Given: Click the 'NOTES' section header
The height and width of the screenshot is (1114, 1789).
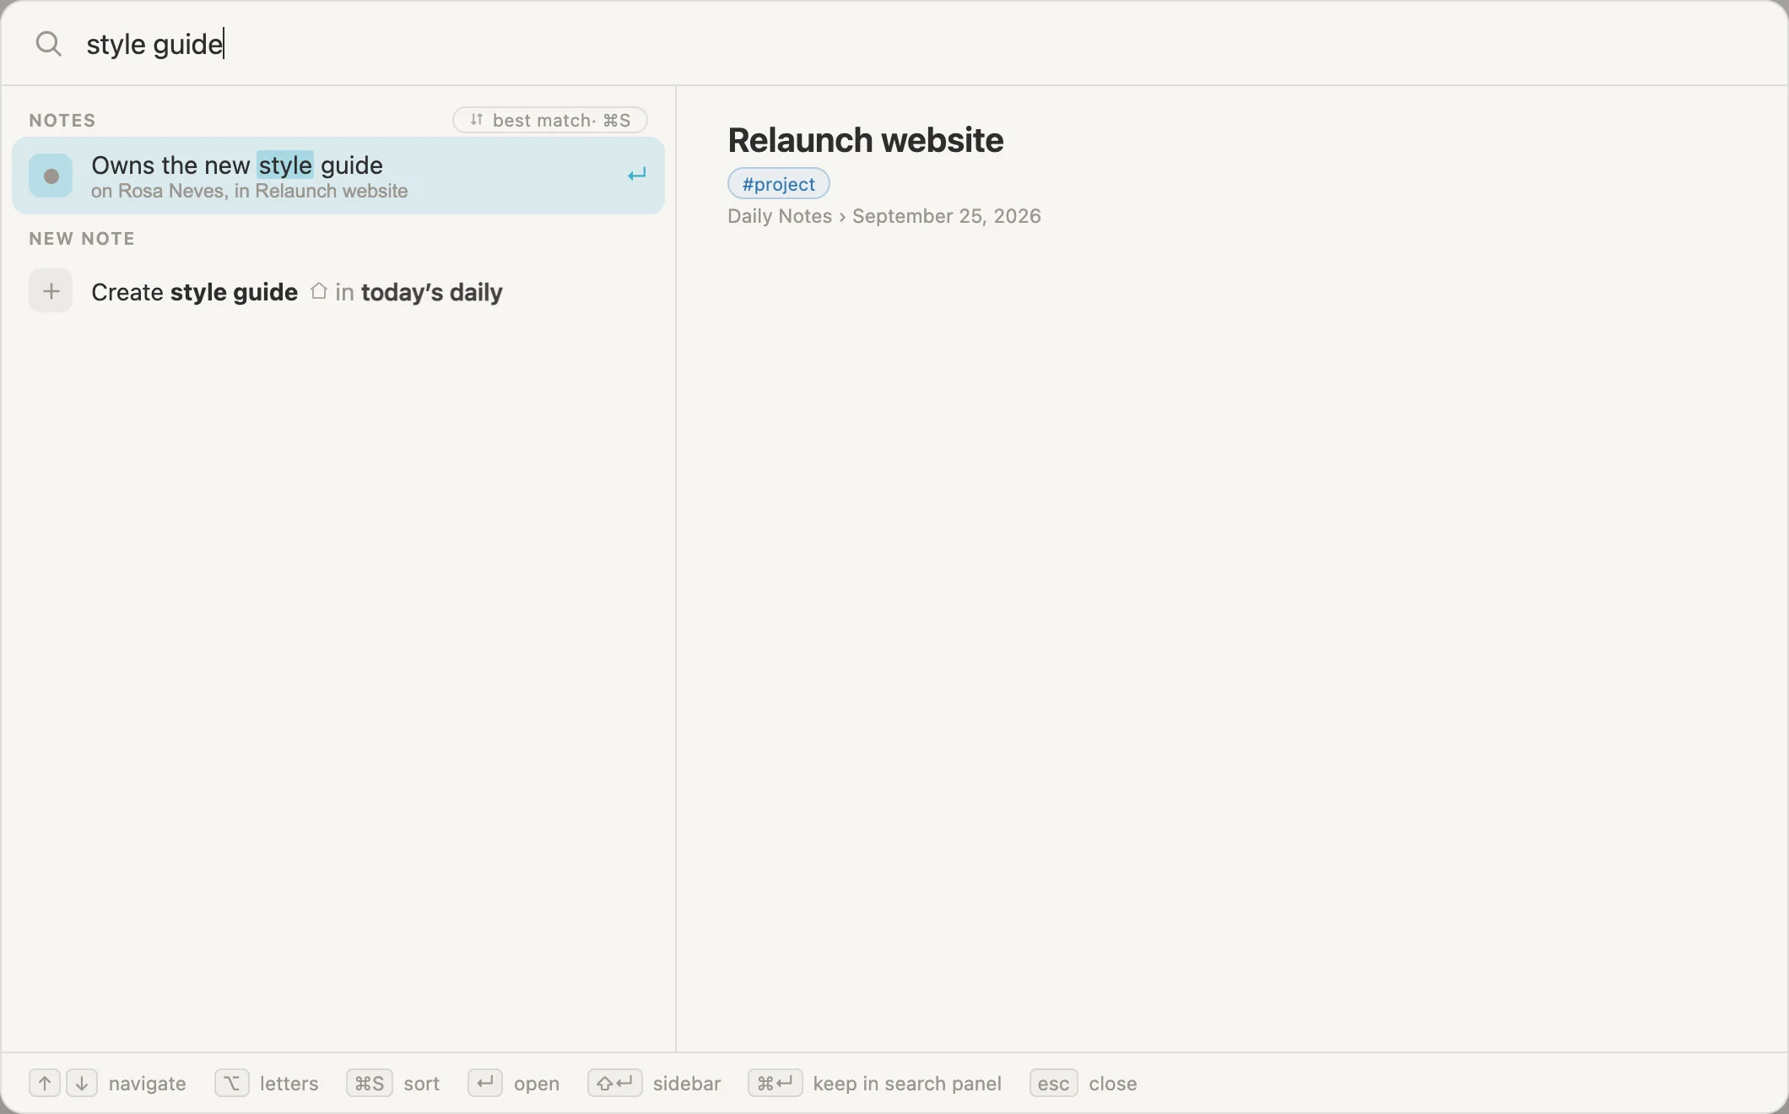Looking at the screenshot, I should click(x=62, y=121).
